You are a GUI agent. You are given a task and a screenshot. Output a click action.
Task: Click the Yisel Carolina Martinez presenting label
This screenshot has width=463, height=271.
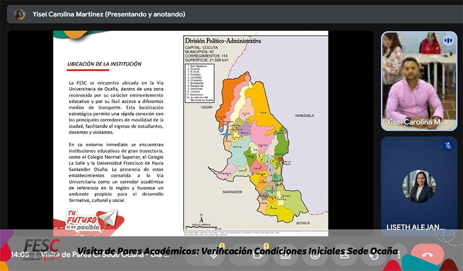(109, 14)
